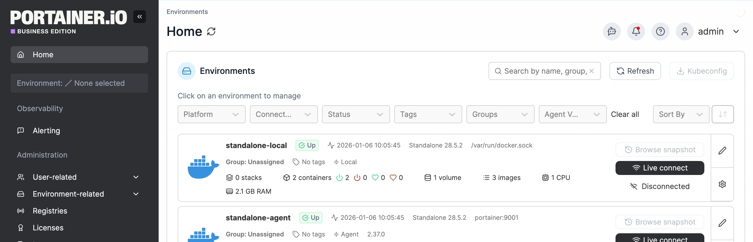
Task: Open the help question-mark icon
Action: [660, 31]
